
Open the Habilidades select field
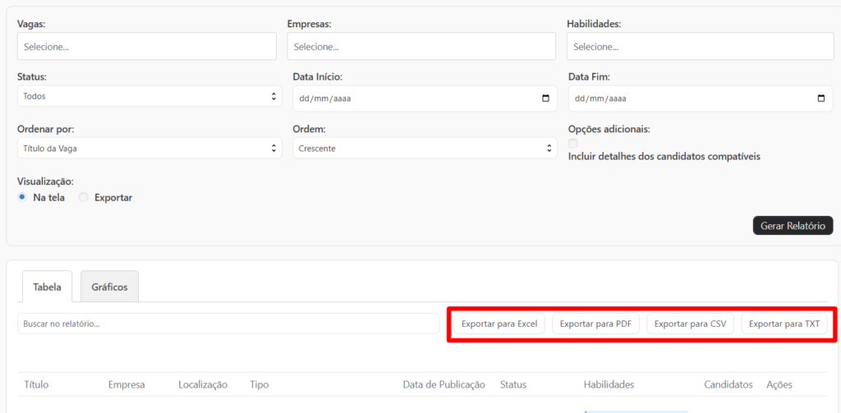pos(700,47)
